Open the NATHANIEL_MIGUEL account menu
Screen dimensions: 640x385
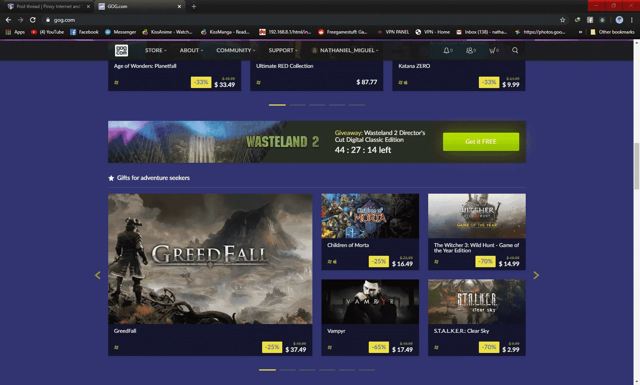[345, 50]
